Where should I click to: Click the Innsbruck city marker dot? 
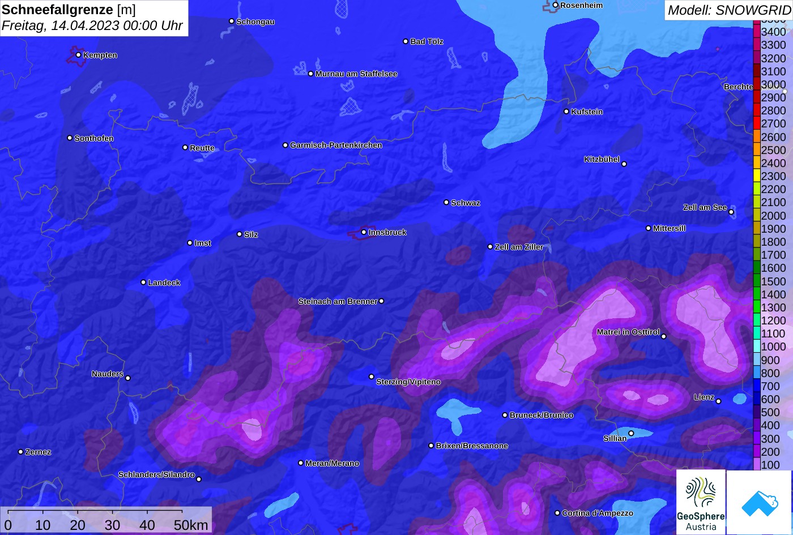pos(364,232)
